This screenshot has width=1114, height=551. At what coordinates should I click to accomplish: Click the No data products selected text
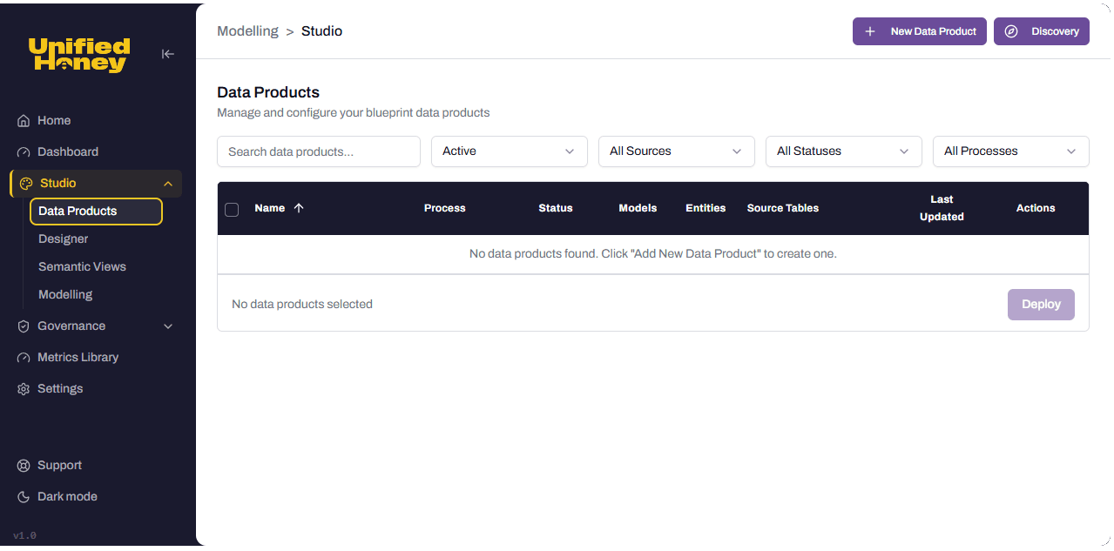point(302,305)
